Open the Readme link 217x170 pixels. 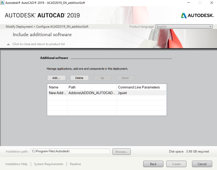coord(75,164)
